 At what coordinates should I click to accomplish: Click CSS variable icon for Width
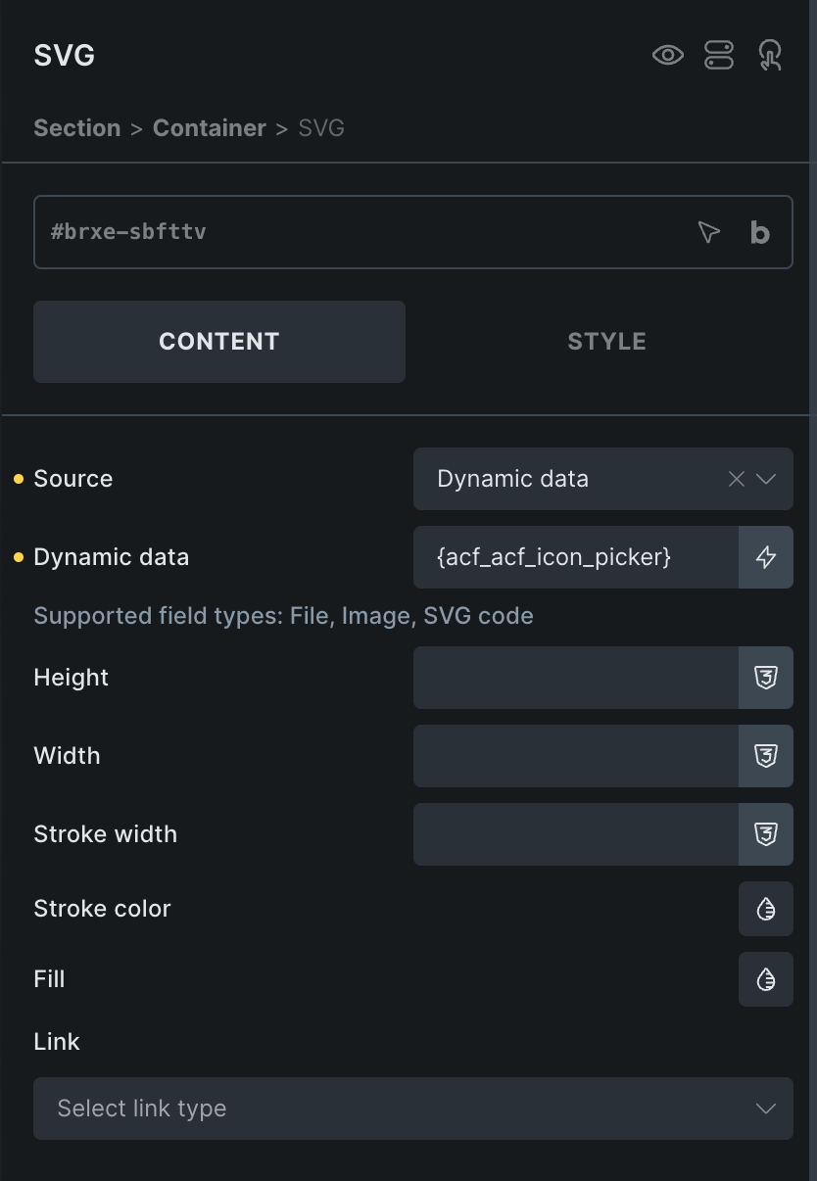point(766,756)
